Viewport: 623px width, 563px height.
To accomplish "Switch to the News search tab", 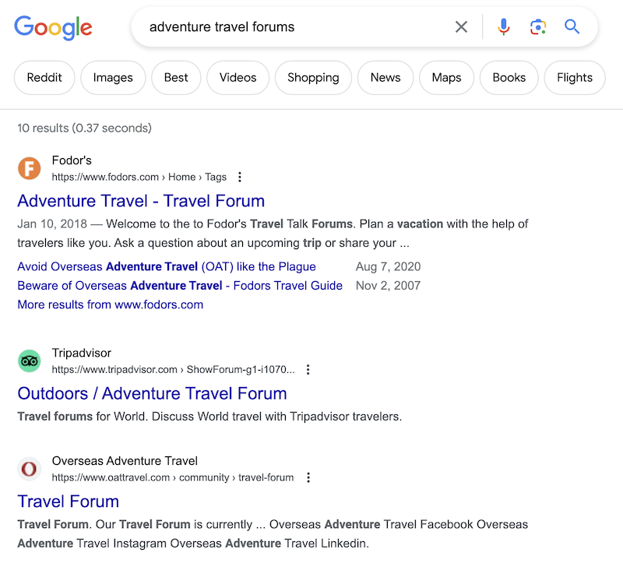I will 385,77.
